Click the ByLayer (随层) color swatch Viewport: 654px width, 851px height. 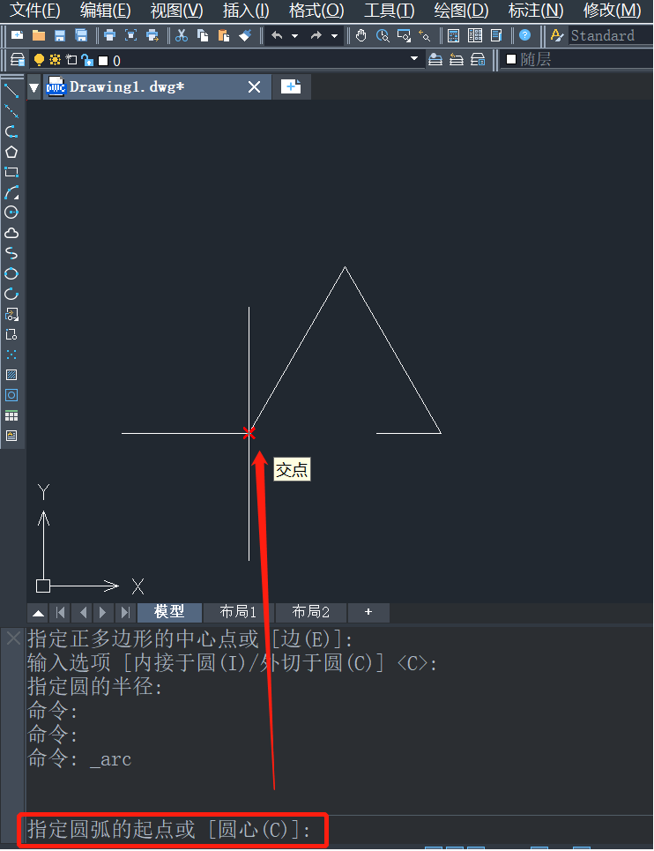(511, 58)
